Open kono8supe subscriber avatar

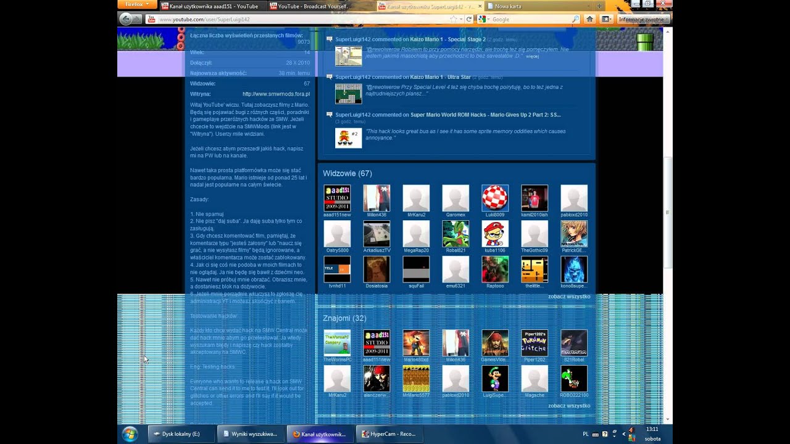click(x=574, y=269)
